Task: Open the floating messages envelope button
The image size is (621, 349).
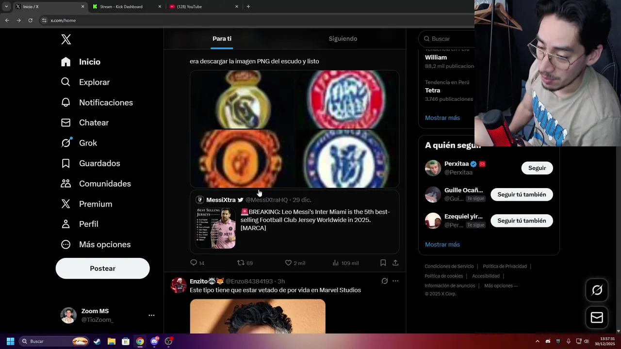Action: pos(597,317)
